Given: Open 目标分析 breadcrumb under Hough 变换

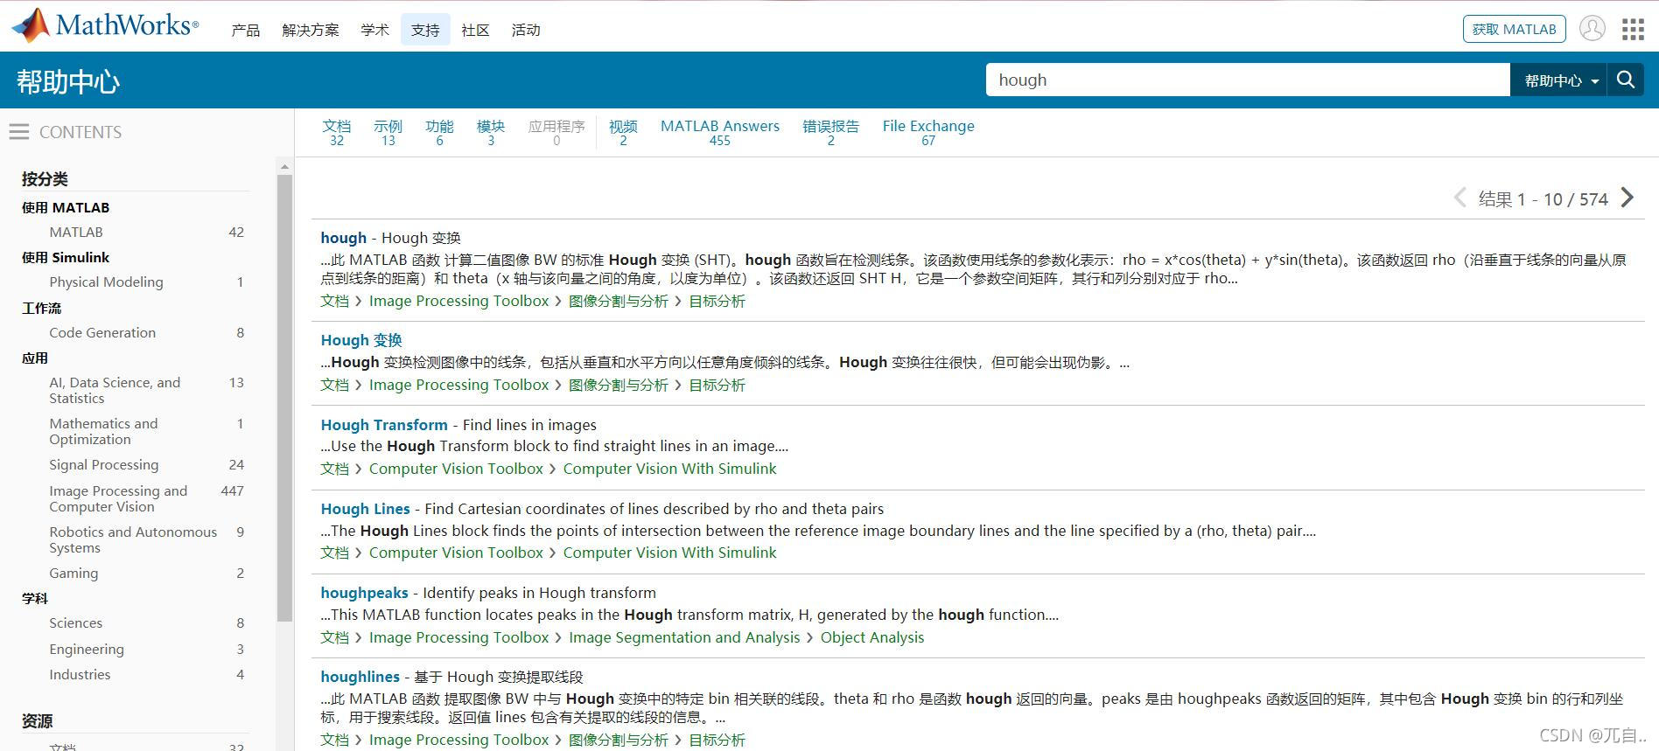Looking at the screenshot, I should [717, 385].
